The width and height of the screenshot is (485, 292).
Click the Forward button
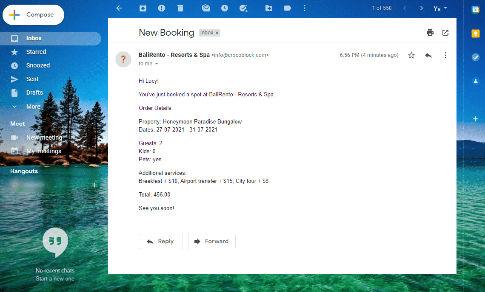pos(212,241)
